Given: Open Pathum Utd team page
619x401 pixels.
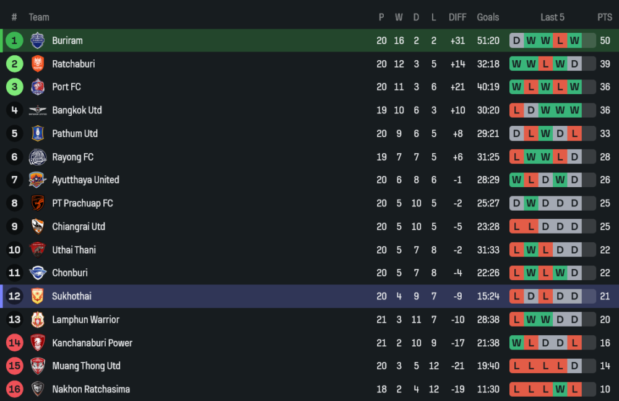Looking at the screenshot, I should pos(75,133).
